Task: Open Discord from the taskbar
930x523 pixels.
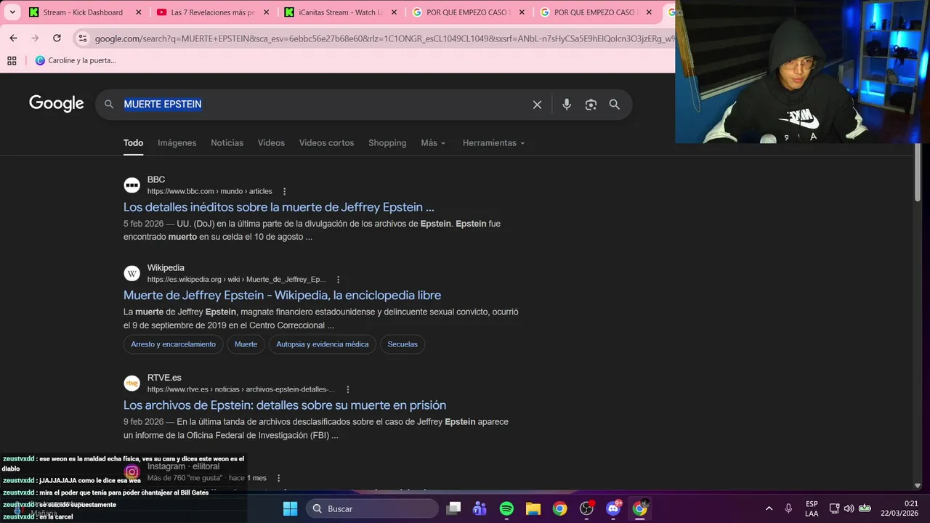Action: pyautogui.click(x=613, y=508)
